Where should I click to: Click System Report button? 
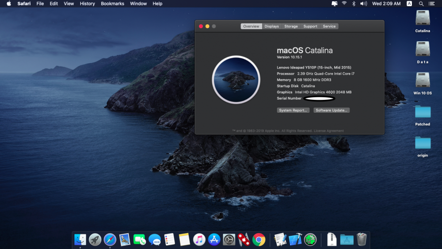tap(293, 110)
